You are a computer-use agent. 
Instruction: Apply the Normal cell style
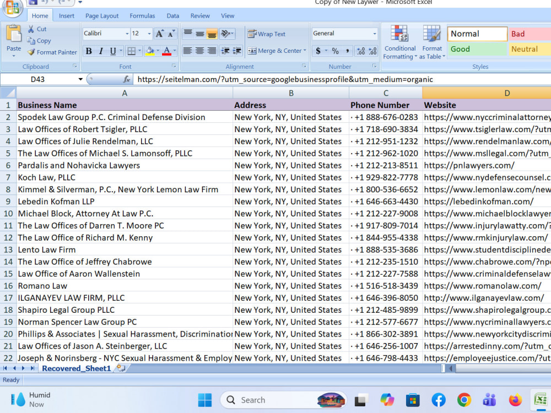tap(477, 34)
